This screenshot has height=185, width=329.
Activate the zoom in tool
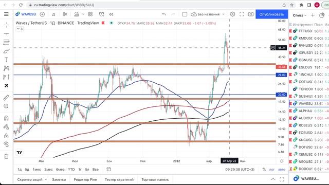(6, 106)
